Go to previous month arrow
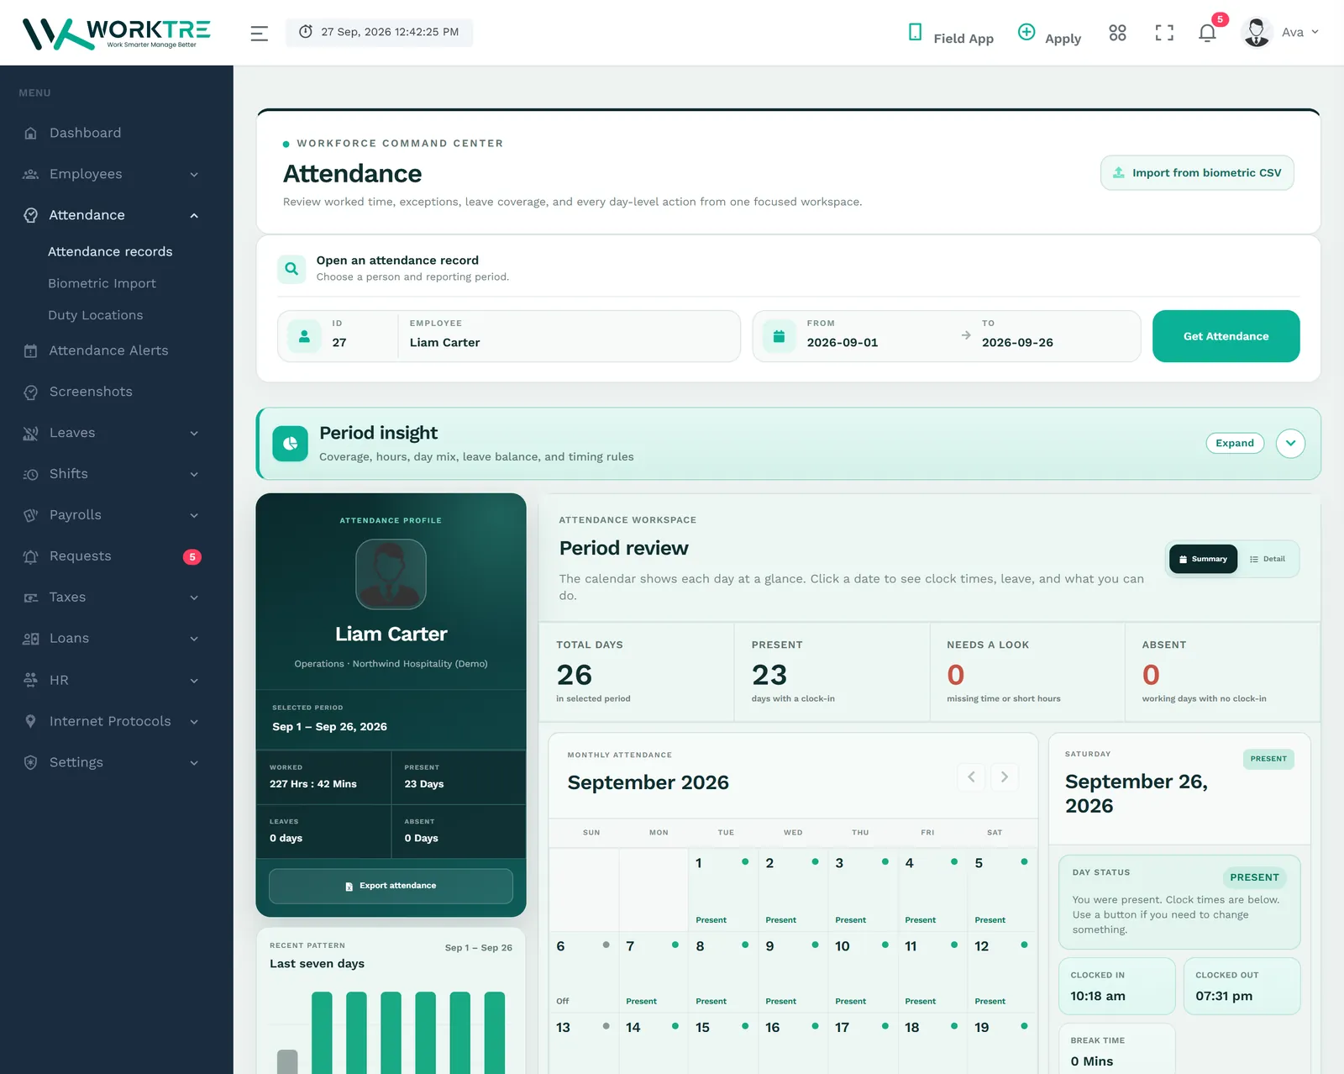The height and width of the screenshot is (1074, 1344). [x=971, y=777]
